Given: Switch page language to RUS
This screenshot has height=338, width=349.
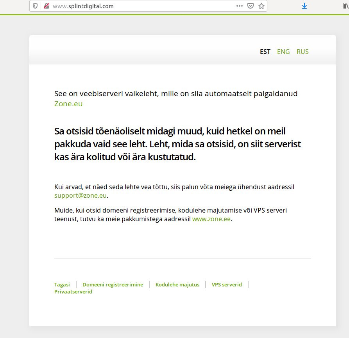Looking at the screenshot, I should click(302, 52).
